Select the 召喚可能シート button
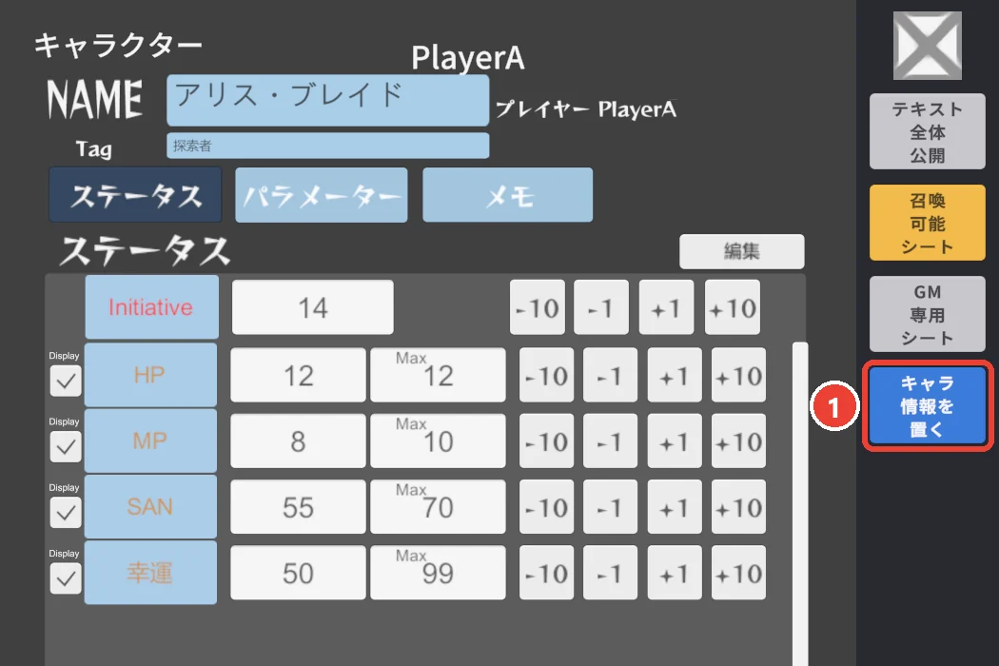This screenshot has height=666, width=999. pyautogui.click(x=927, y=223)
